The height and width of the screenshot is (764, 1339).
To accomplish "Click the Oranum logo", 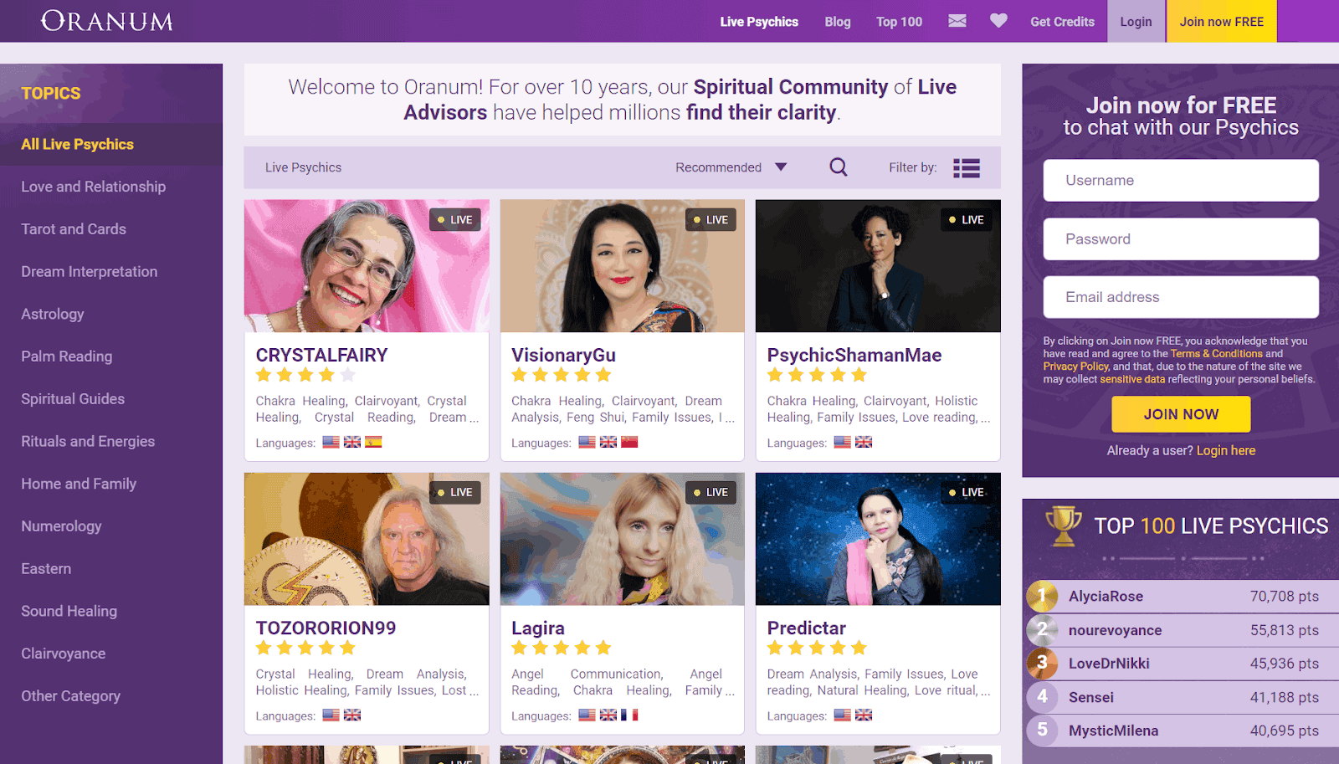I will coord(107,21).
